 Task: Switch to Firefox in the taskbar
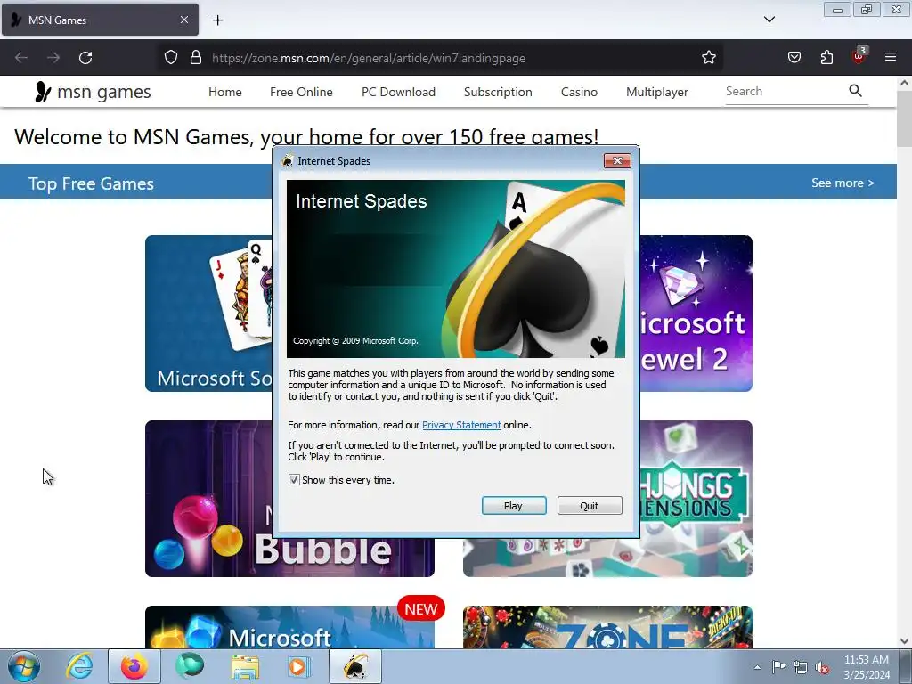pyautogui.click(x=134, y=666)
